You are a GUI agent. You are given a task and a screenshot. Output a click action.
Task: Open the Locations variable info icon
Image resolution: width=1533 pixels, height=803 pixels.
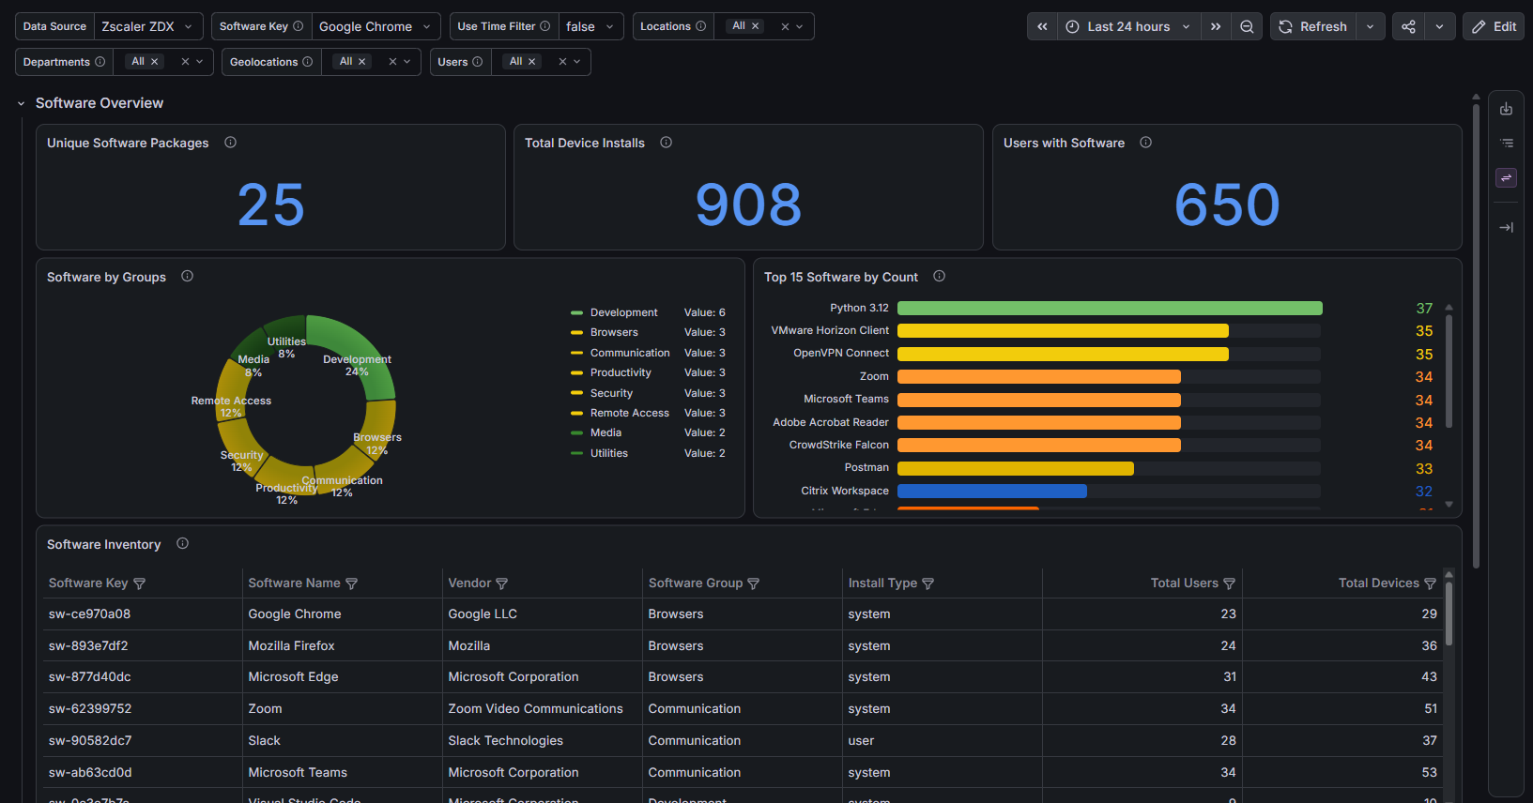coord(700,26)
